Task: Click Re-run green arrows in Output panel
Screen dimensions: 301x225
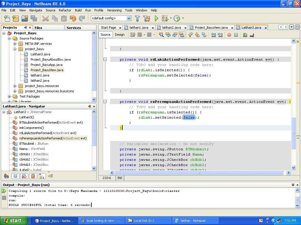Action: pos(4,191)
